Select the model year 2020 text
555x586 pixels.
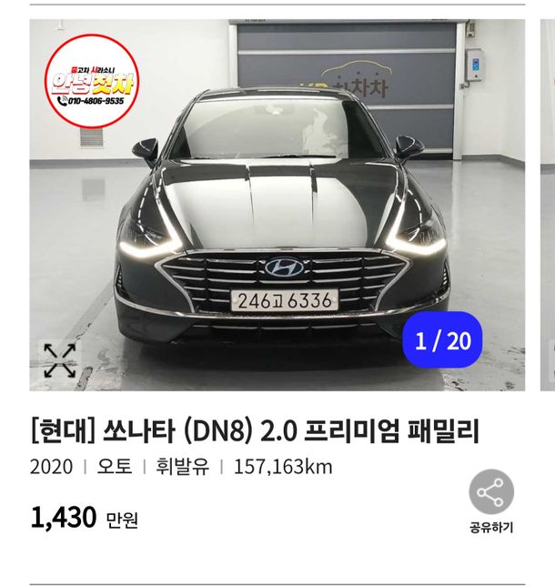pos(51,467)
